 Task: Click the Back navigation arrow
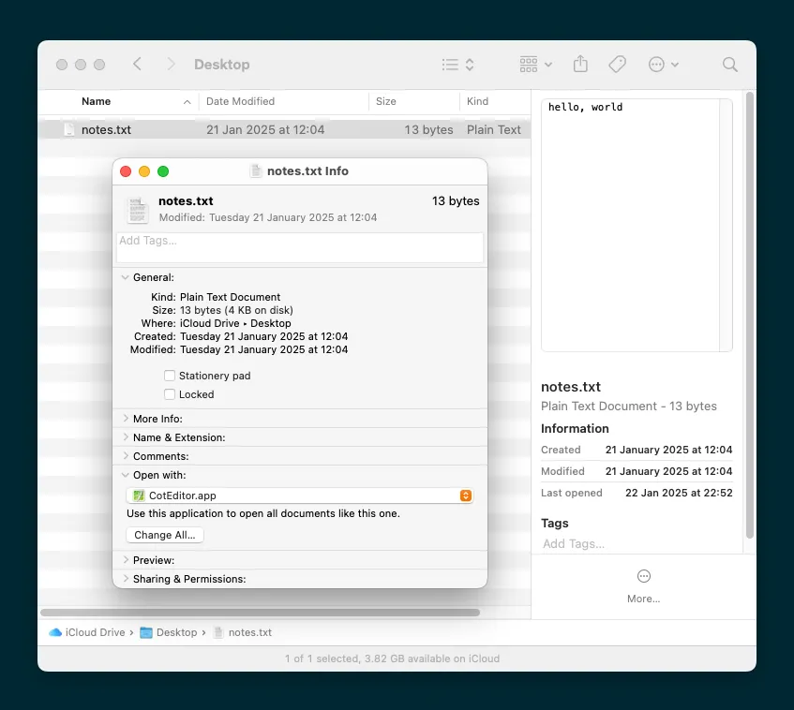coord(137,64)
